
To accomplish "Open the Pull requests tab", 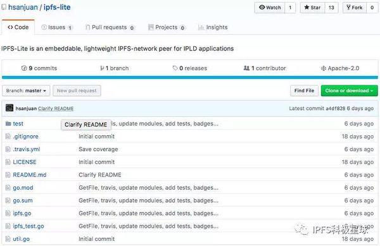I will tap(110, 27).
